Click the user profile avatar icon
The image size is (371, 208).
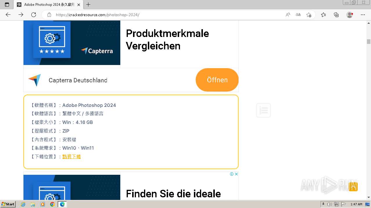tap(350, 15)
